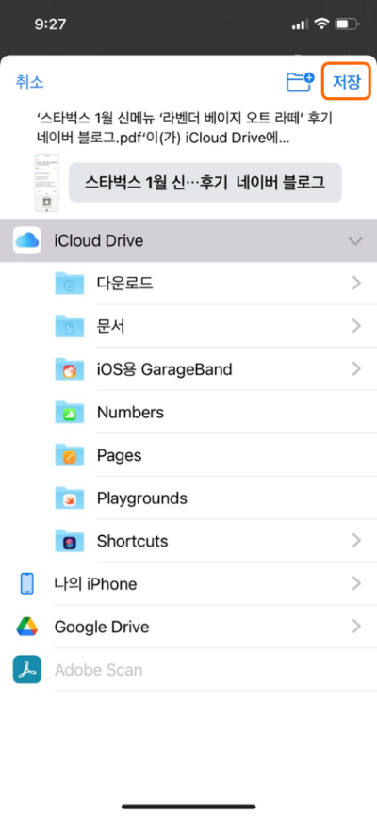Tap the PDF preview thumbnail
377x816 pixels.
(46, 182)
